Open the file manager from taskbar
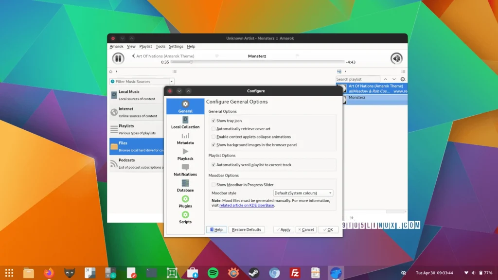 point(29,273)
